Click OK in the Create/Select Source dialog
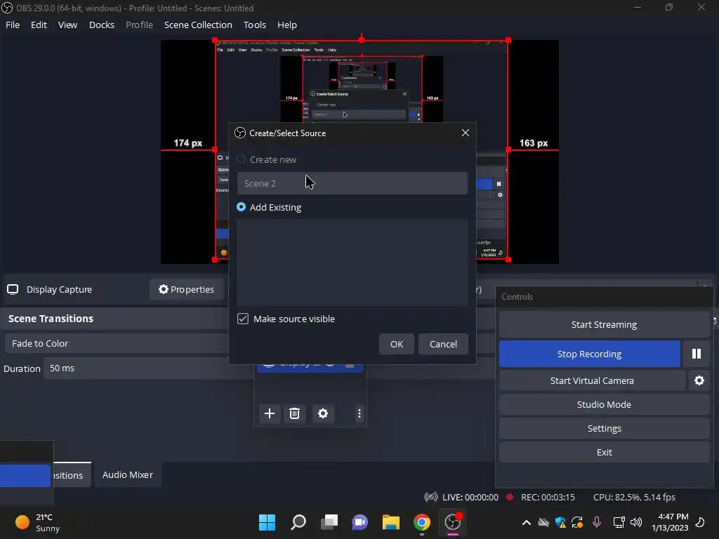Screen dimensions: 719x539 (x=397, y=344)
